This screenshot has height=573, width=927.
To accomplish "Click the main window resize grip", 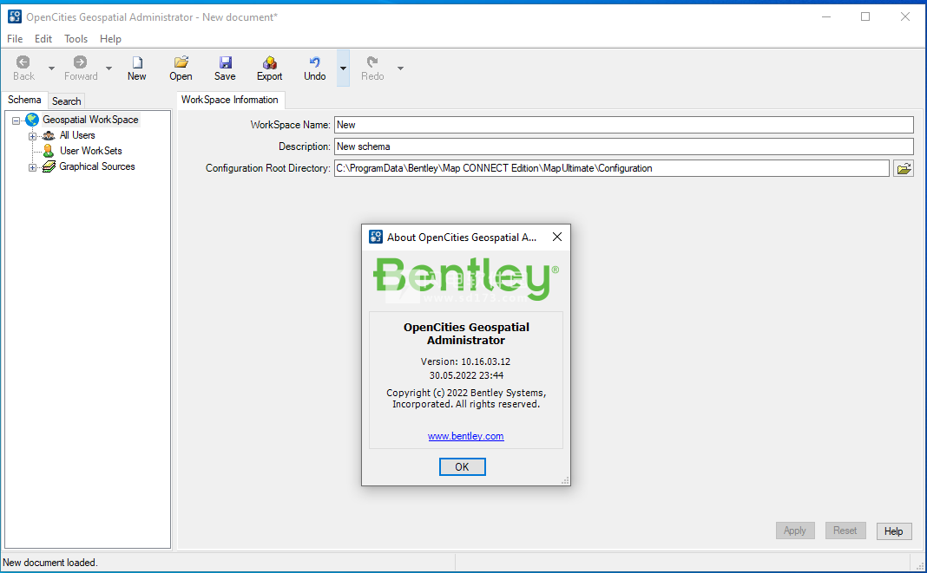I will tap(920, 565).
